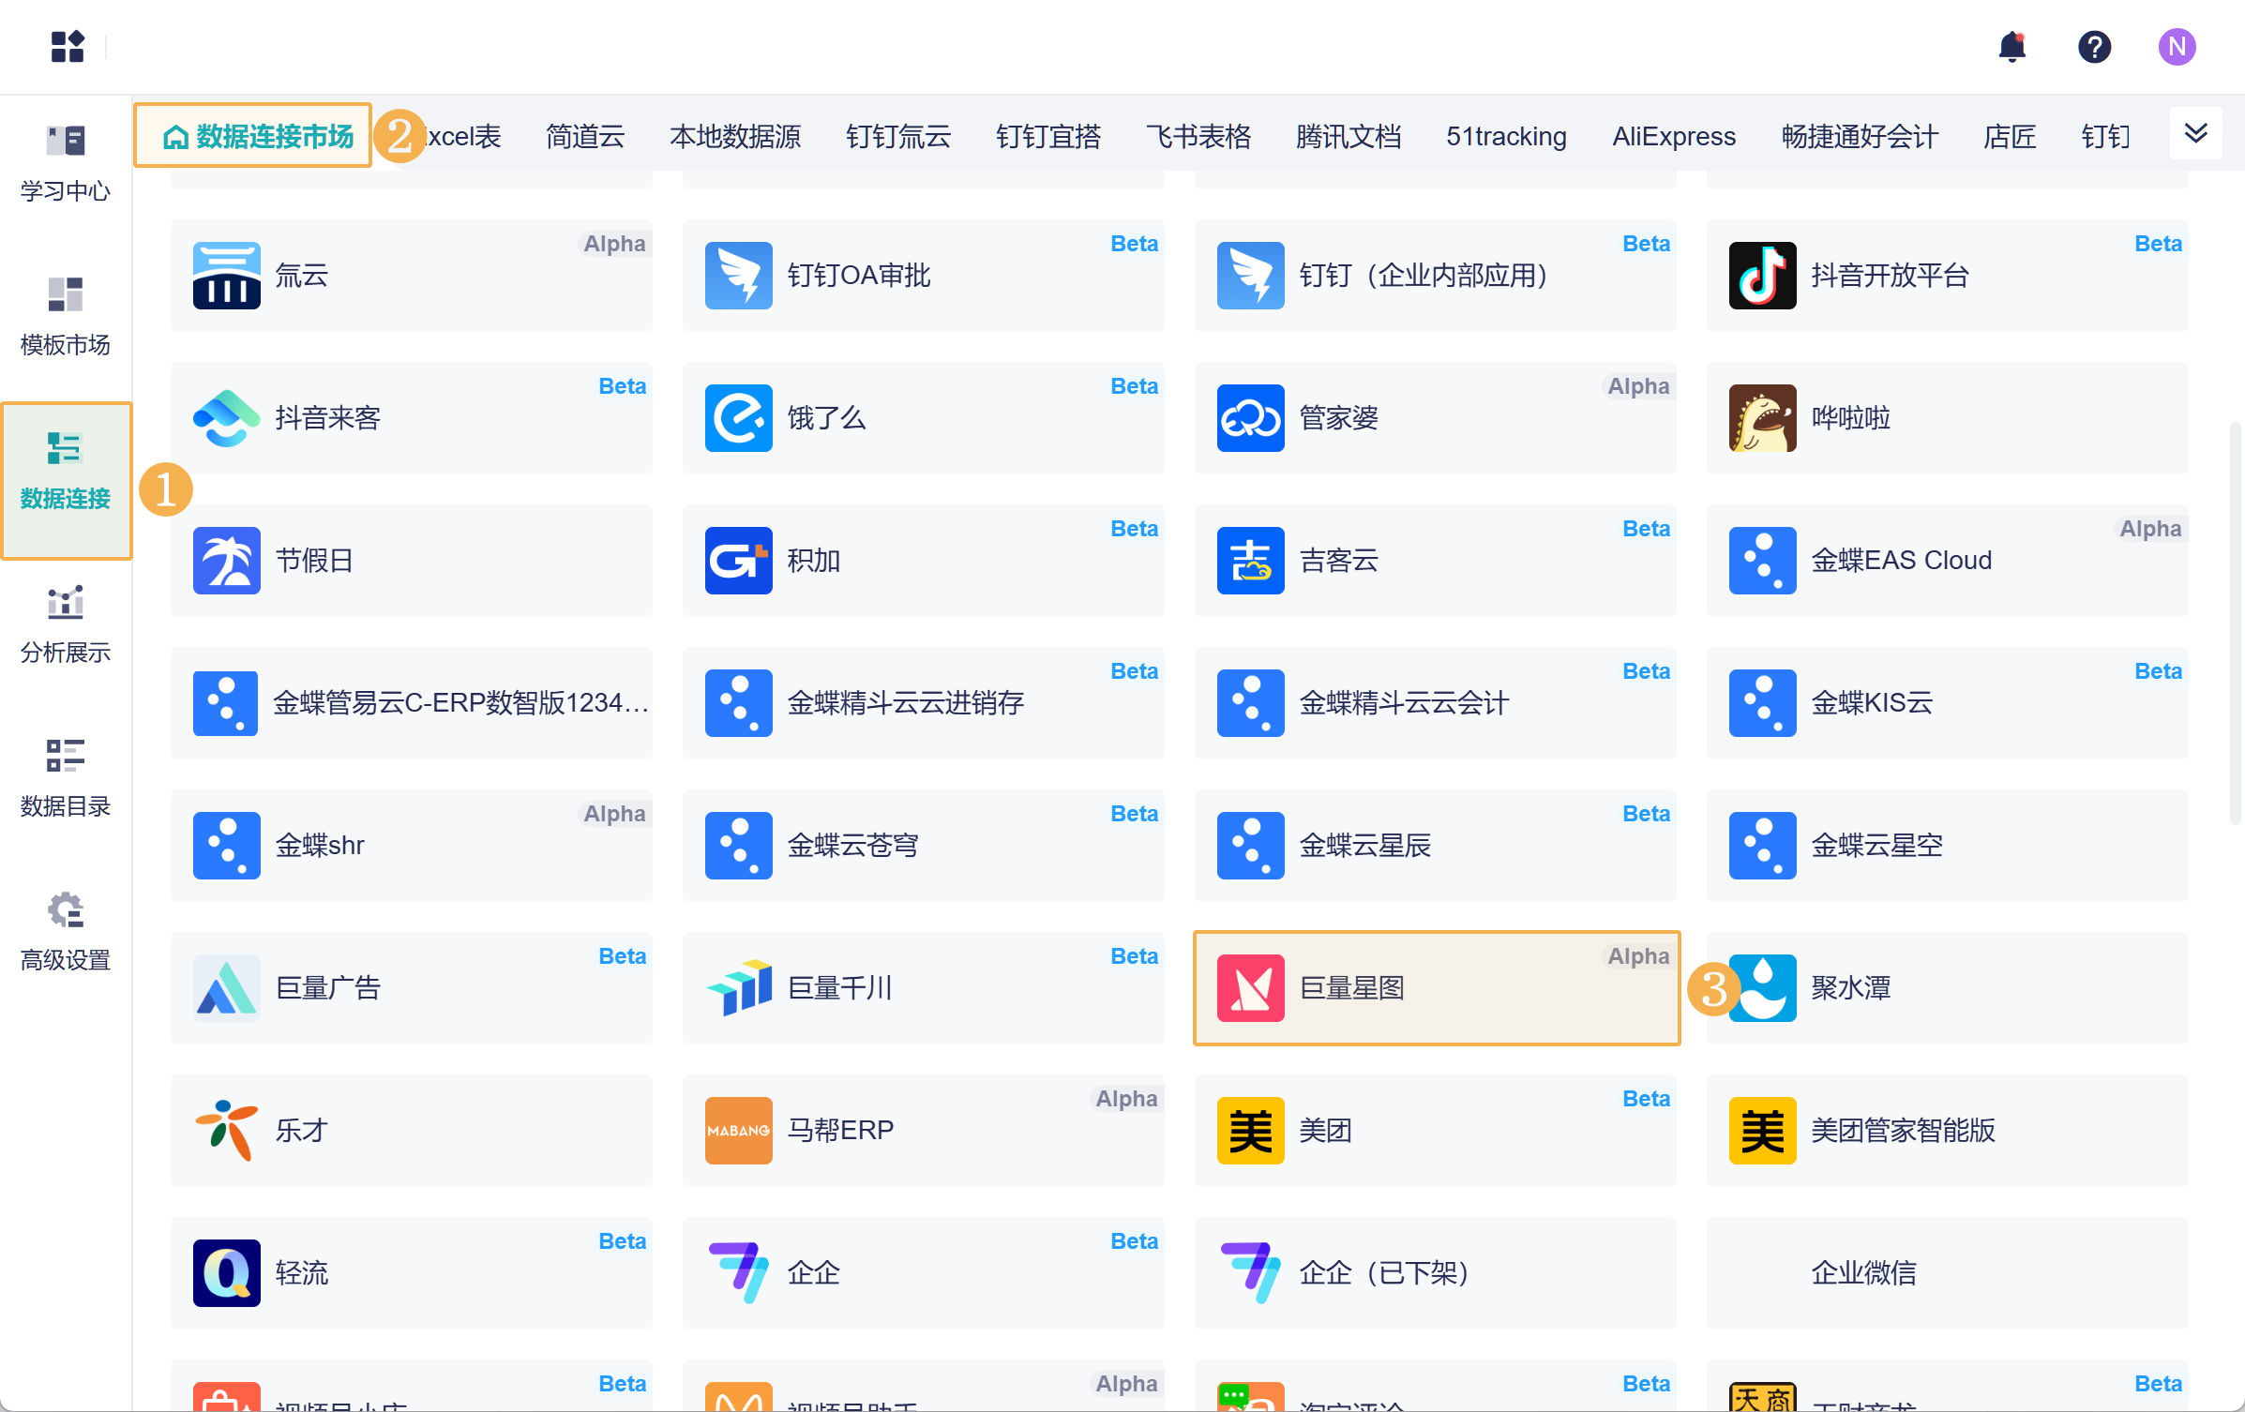The height and width of the screenshot is (1412, 2245).
Task: Click the app grid logo icon
Action: (x=68, y=47)
